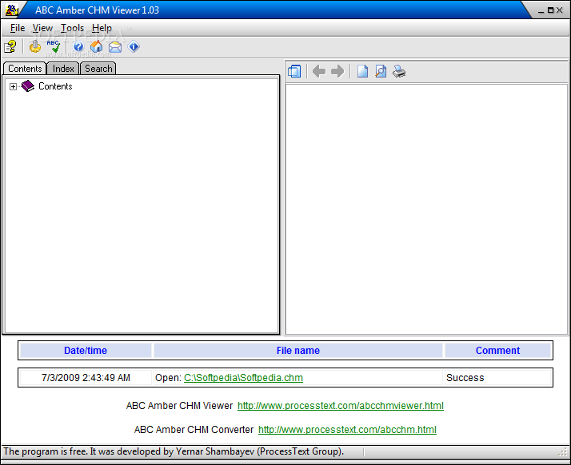
Task: Click the home page house icon
Action: tap(97, 46)
